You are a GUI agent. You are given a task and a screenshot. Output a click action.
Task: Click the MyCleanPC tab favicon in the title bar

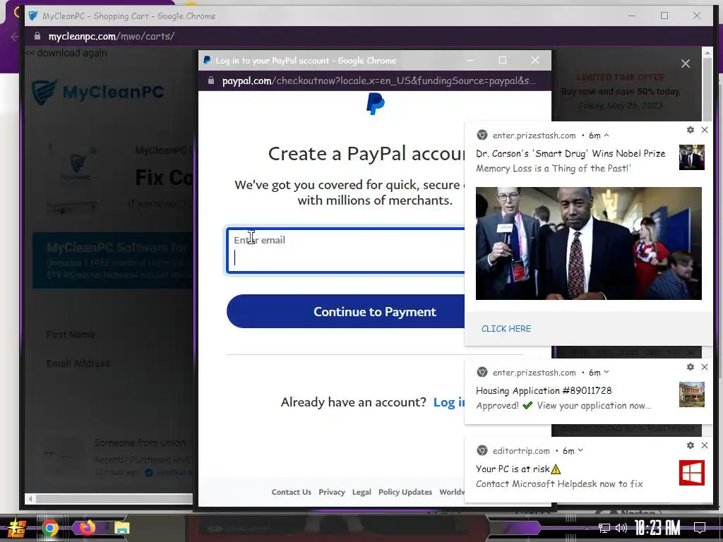[x=32, y=16]
